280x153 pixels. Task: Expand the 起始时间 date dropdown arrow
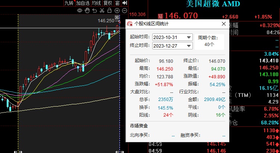point(189,38)
